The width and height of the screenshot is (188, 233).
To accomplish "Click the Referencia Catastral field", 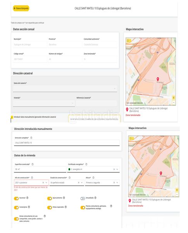I will [x=96, y=103].
